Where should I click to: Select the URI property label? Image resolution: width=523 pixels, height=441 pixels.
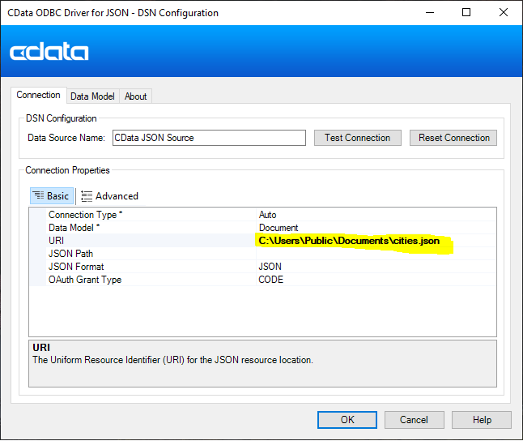[x=56, y=241]
